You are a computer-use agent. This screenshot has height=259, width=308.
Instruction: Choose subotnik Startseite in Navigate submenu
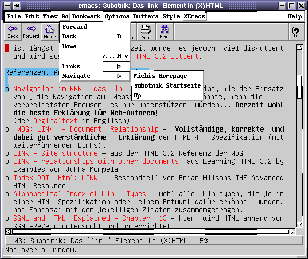[167, 85]
